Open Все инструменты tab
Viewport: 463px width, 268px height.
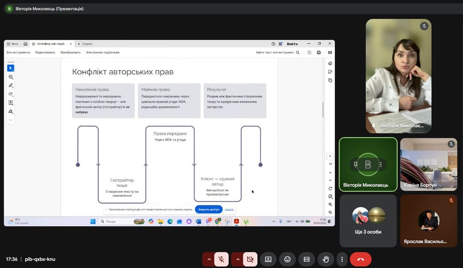[x=19, y=52]
